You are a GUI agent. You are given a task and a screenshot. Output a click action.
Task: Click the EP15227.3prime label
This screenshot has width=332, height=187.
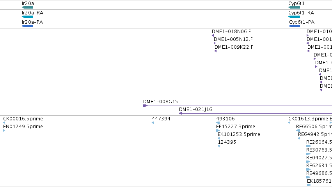click(236, 127)
